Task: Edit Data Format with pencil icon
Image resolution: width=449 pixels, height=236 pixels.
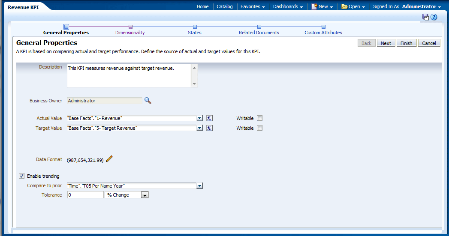Action: [109, 159]
